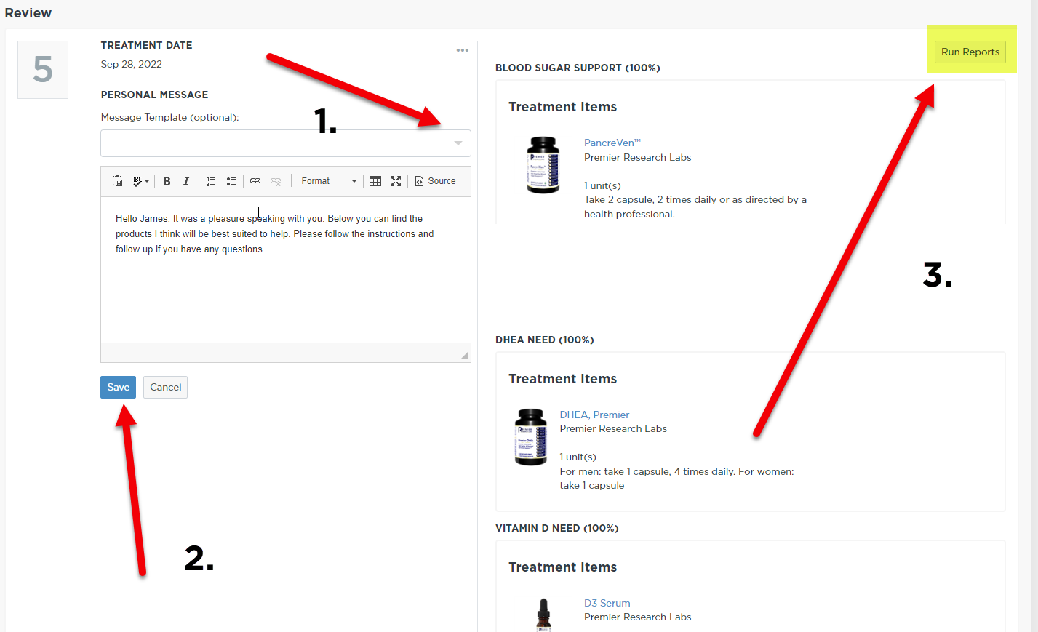The width and height of the screenshot is (1038, 632).
Task: Toggle italic formatting
Action: (186, 181)
